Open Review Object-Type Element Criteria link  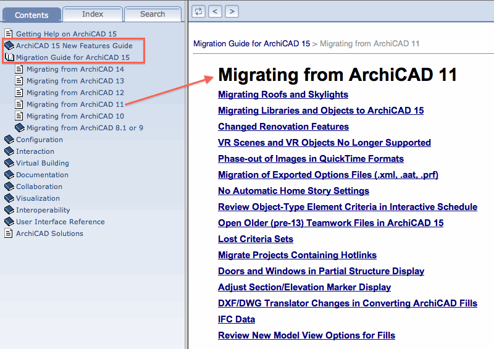[x=348, y=207]
